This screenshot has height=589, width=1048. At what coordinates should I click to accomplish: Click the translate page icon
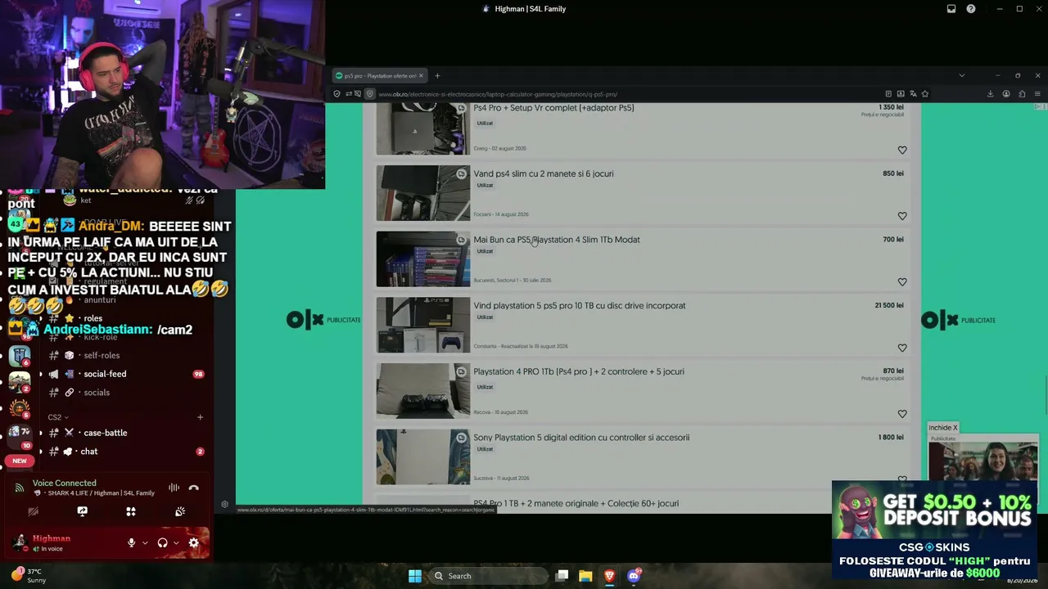[913, 94]
